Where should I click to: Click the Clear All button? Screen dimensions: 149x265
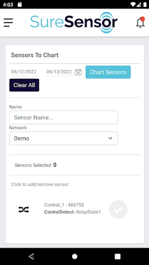[x=24, y=85]
